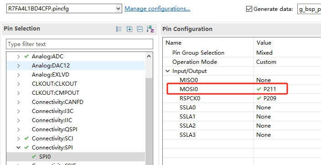321x165 pixels.
Task: Collapse the Input/Output group
Action: (x=168, y=71)
